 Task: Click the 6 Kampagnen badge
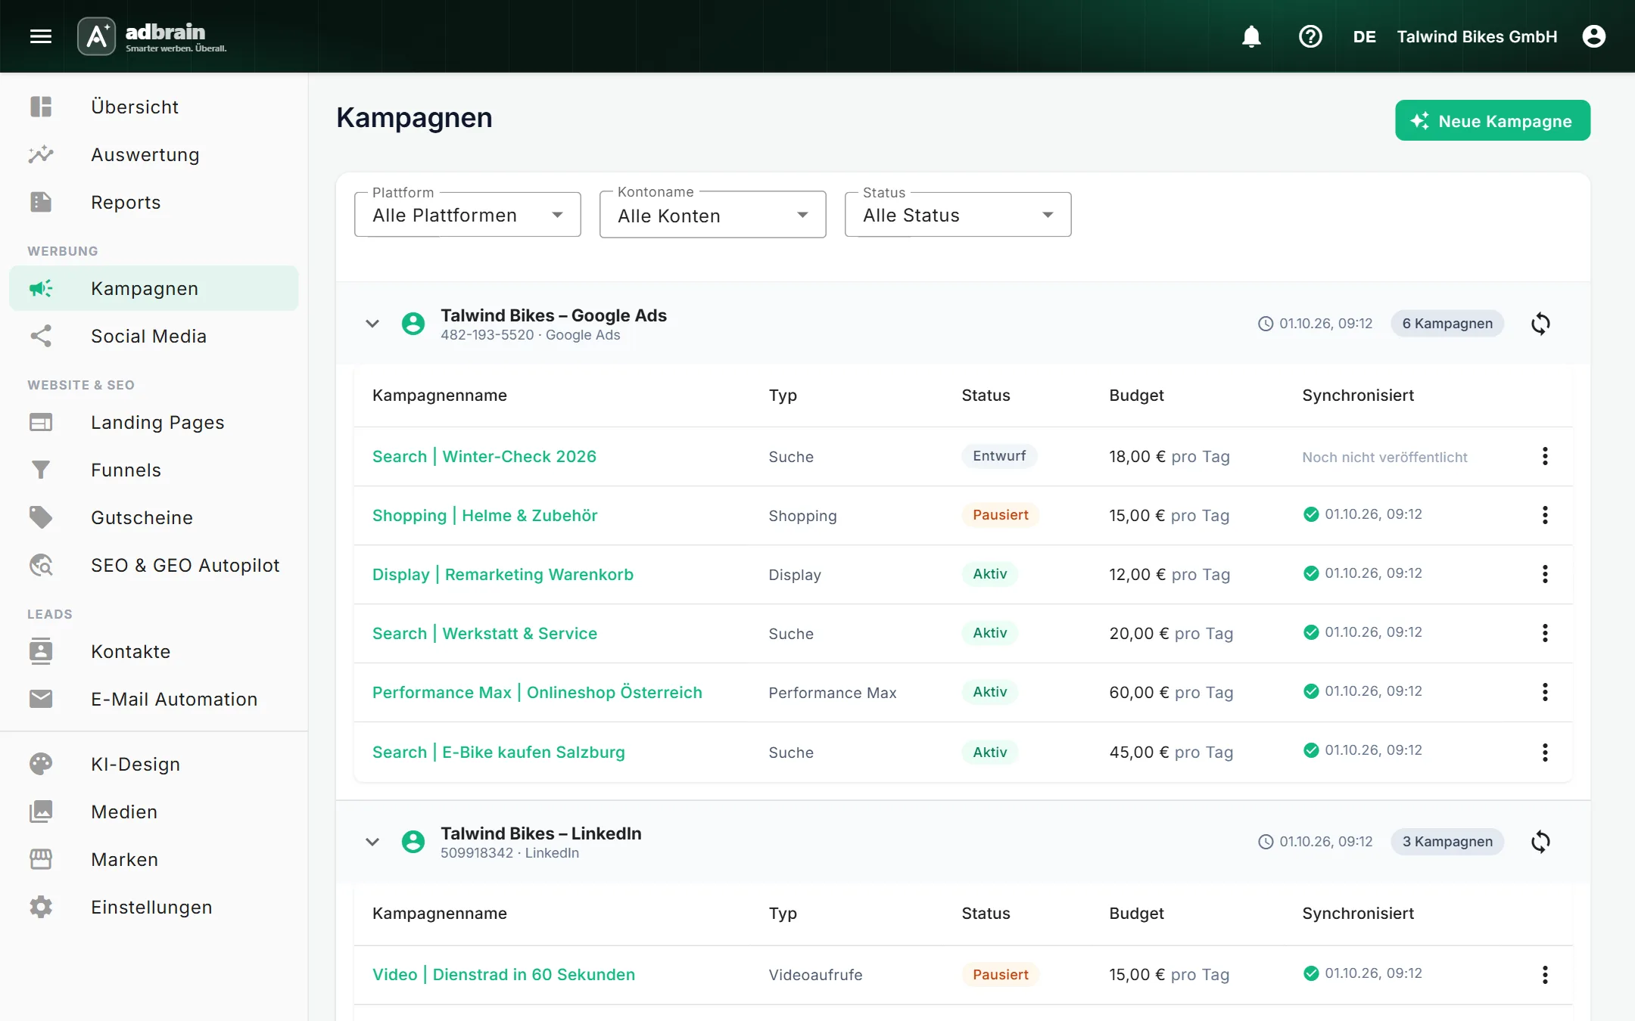[x=1447, y=324]
